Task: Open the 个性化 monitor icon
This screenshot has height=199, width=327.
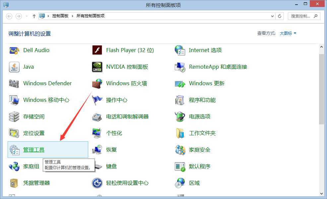Action: pos(97,133)
